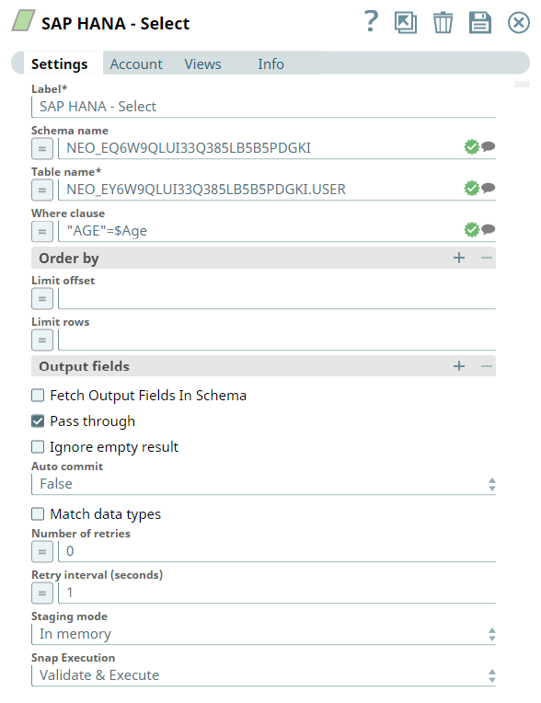Check Ignore empty result option
The image size is (541, 703).
tap(38, 446)
